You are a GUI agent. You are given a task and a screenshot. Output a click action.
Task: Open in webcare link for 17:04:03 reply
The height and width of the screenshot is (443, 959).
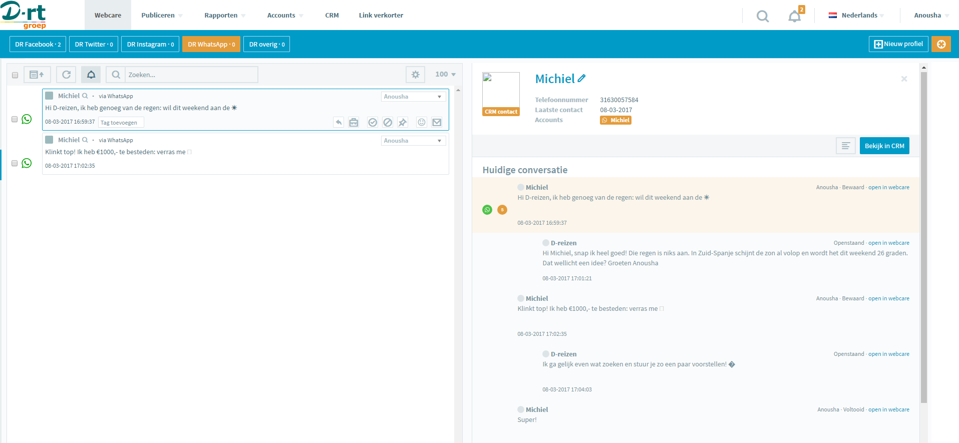coord(889,354)
